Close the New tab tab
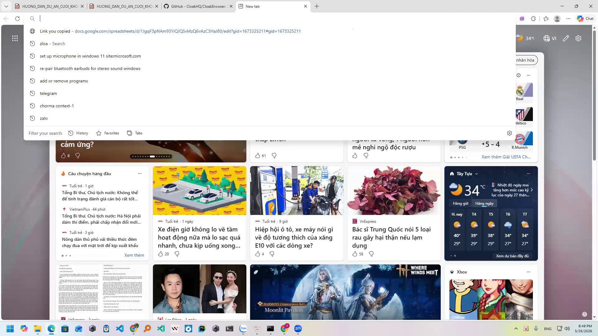The height and width of the screenshot is (336, 598). (306, 6)
